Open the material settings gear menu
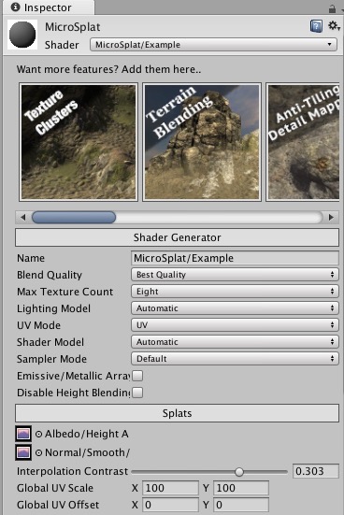Viewport: 344px width, 515px height. 334,25
